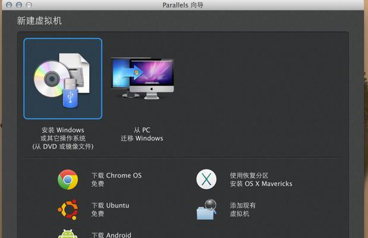Image resolution: width=368 pixels, height=238 pixels.
Task: Open 下载 Android option
Action: pyautogui.click(x=111, y=235)
